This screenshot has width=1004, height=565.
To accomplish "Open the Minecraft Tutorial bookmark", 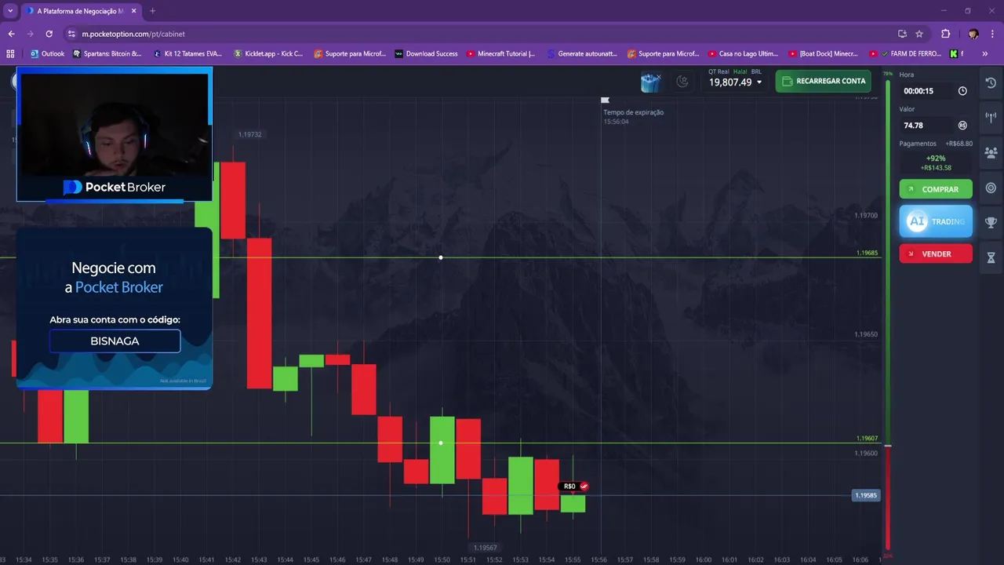I will [501, 54].
